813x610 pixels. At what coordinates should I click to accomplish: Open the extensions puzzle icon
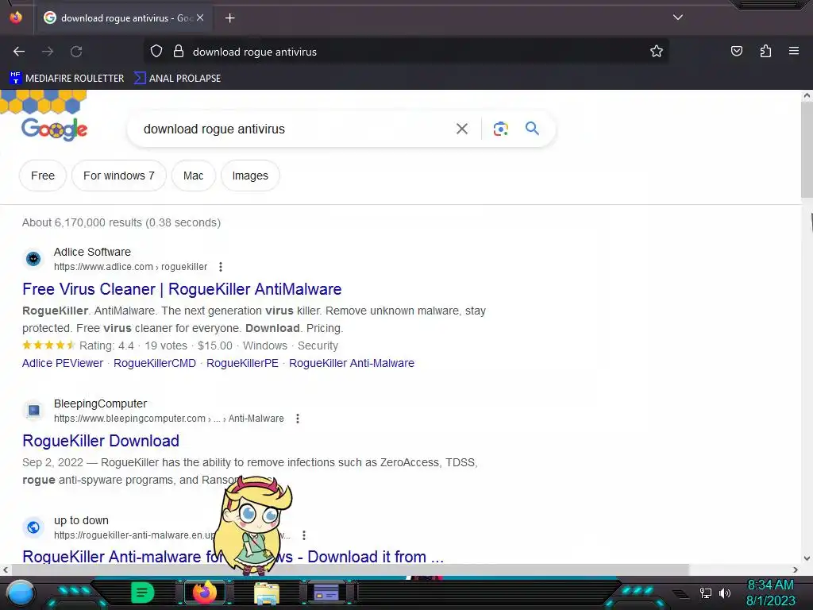(x=765, y=51)
